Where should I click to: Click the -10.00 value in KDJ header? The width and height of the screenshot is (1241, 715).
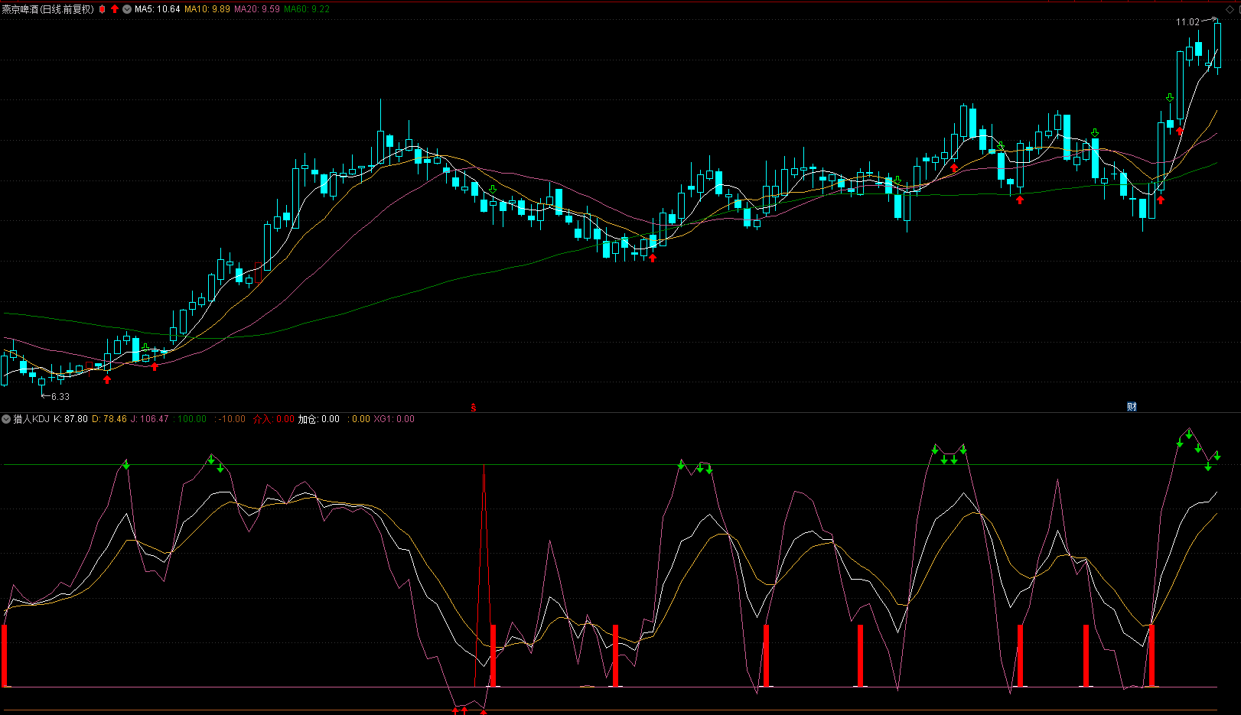tap(232, 419)
